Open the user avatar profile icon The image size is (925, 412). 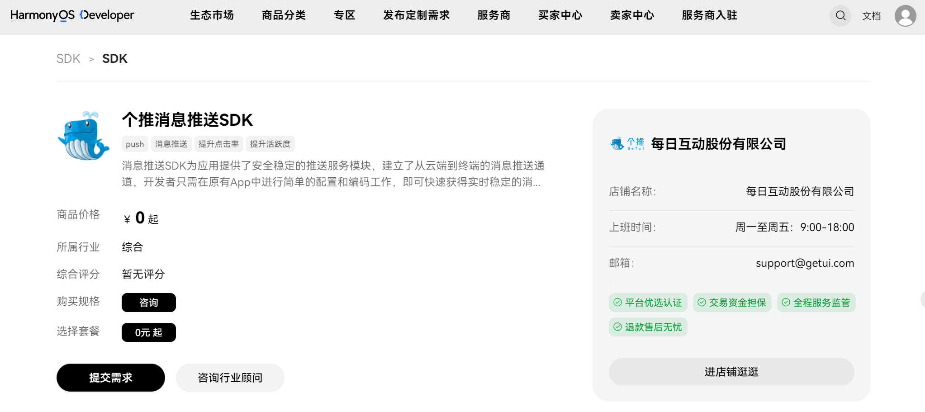point(905,16)
